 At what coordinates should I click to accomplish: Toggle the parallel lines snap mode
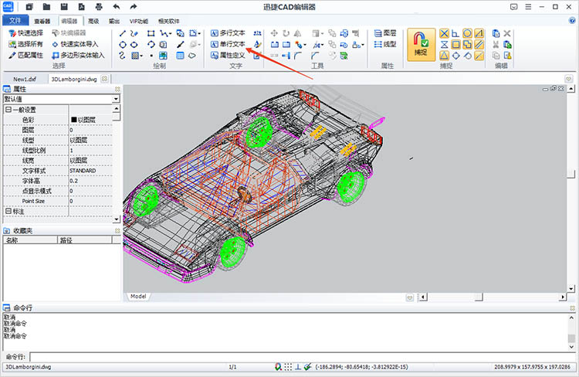(479, 45)
